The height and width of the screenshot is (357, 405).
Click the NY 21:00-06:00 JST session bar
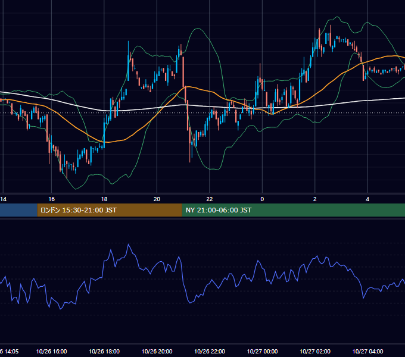(294, 210)
